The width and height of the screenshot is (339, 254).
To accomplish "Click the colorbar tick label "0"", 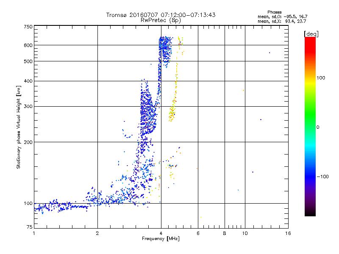I will [x=318, y=127].
